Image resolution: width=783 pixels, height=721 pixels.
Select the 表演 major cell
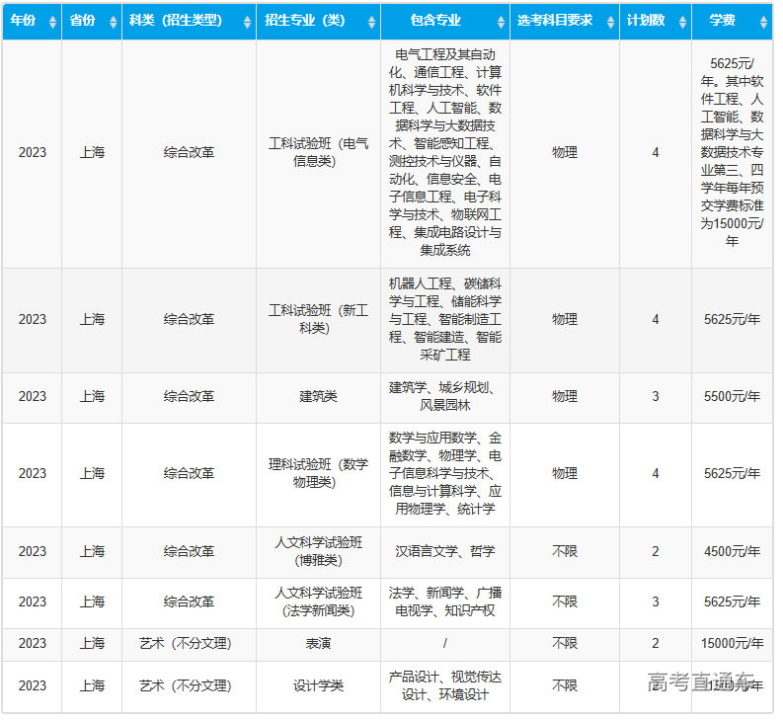click(x=318, y=643)
